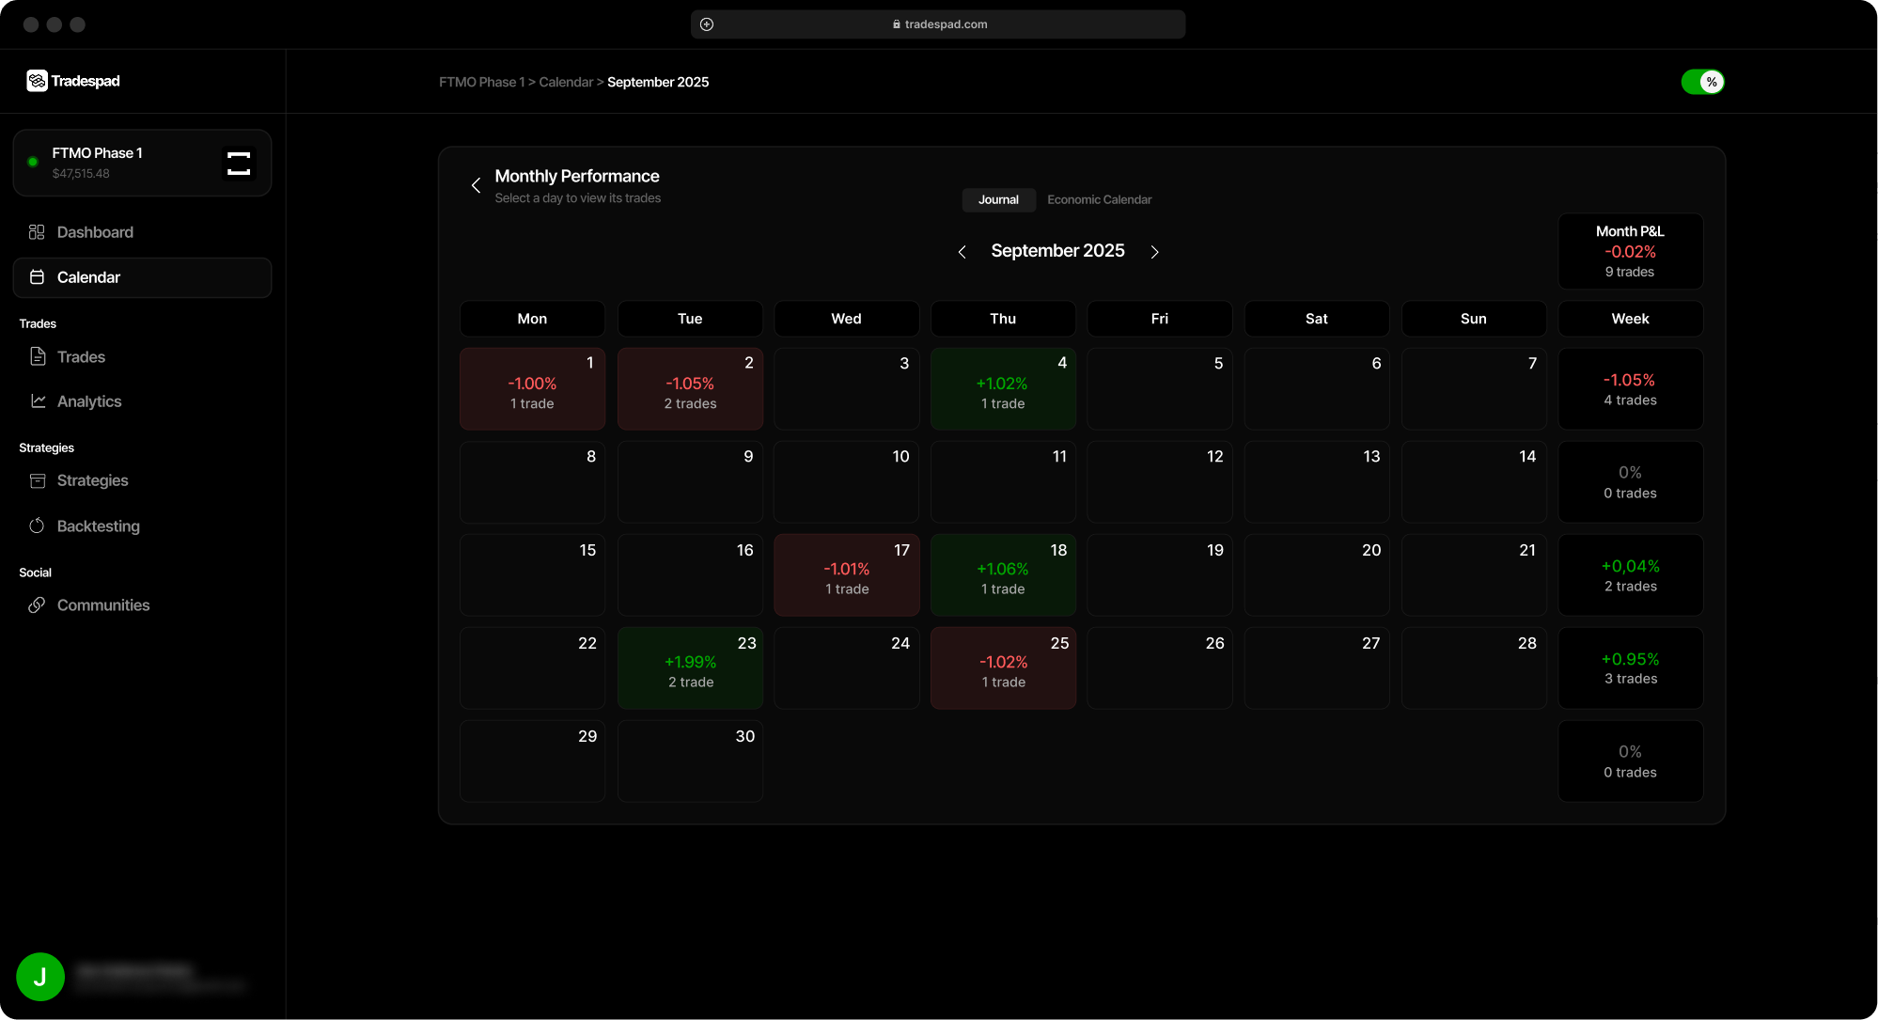Open the Analytics chart icon
The width and height of the screenshot is (1878, 1020).
pos(38,400)
